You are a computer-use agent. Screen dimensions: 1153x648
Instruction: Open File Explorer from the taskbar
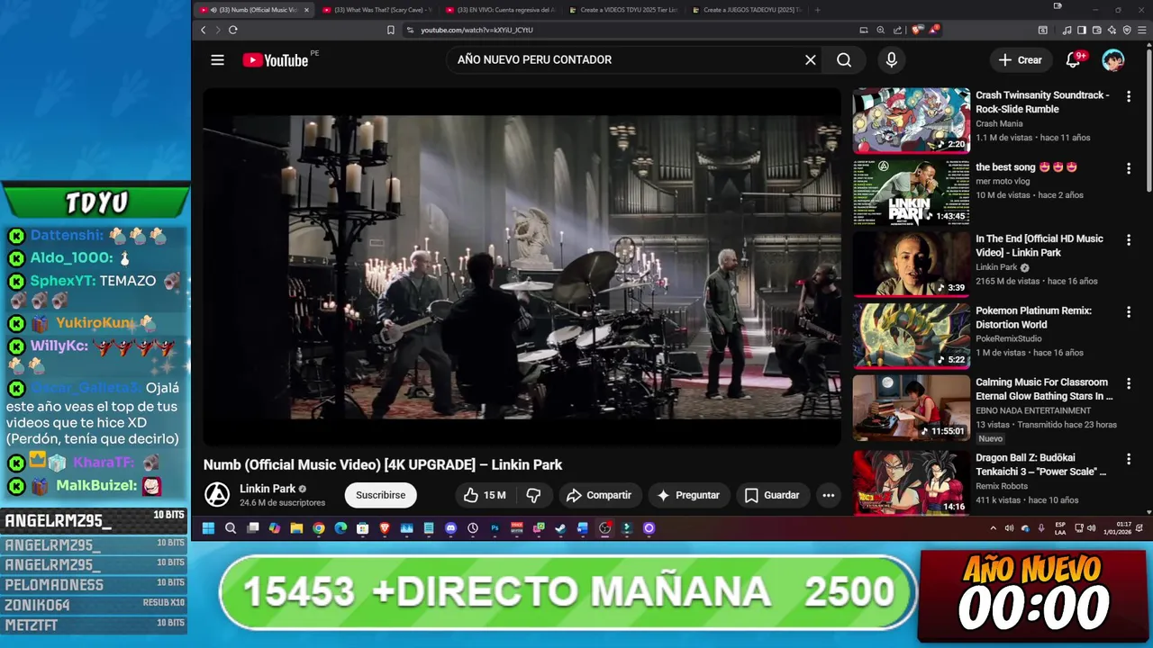296,528
